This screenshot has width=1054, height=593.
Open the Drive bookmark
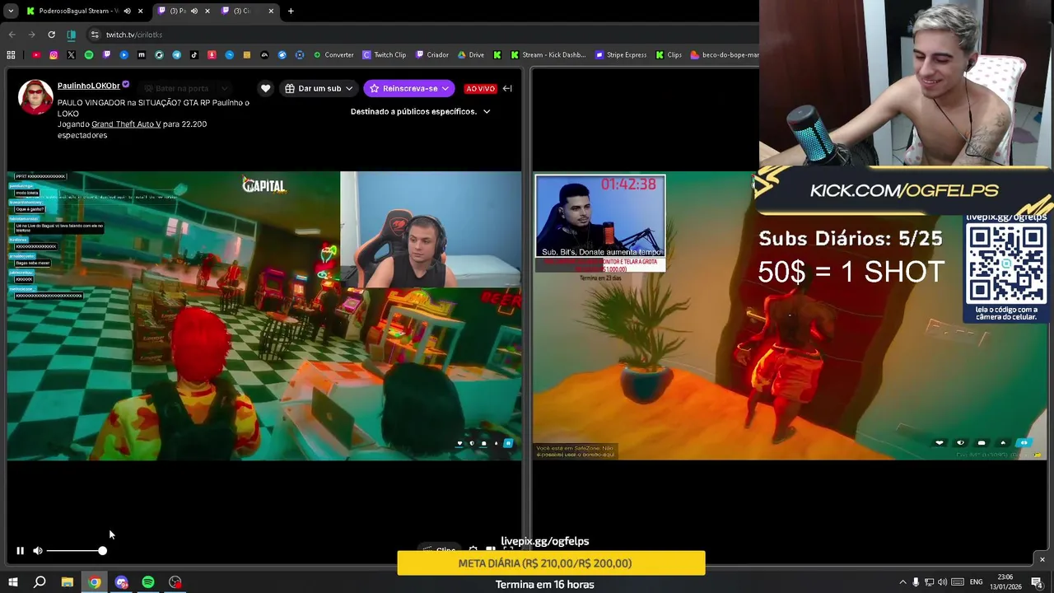tap(471, 55)
